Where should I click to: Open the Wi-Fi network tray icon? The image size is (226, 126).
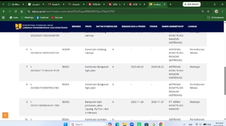coord(197,124)
